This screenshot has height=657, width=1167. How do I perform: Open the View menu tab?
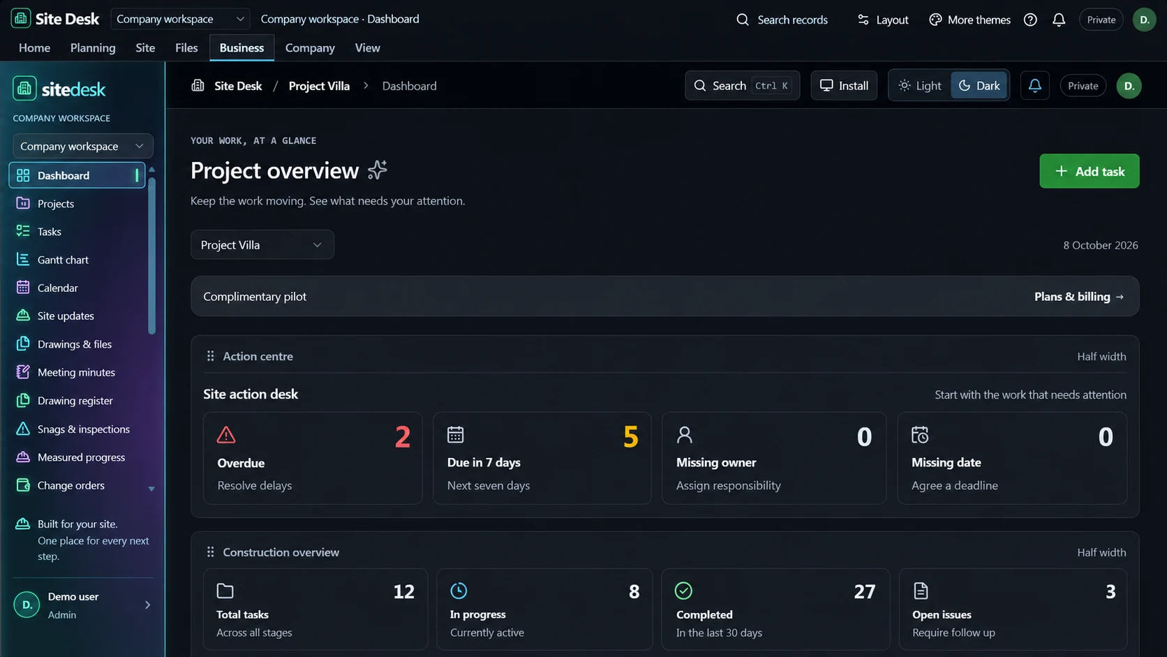pyautogui.click(x=367, y=47)
